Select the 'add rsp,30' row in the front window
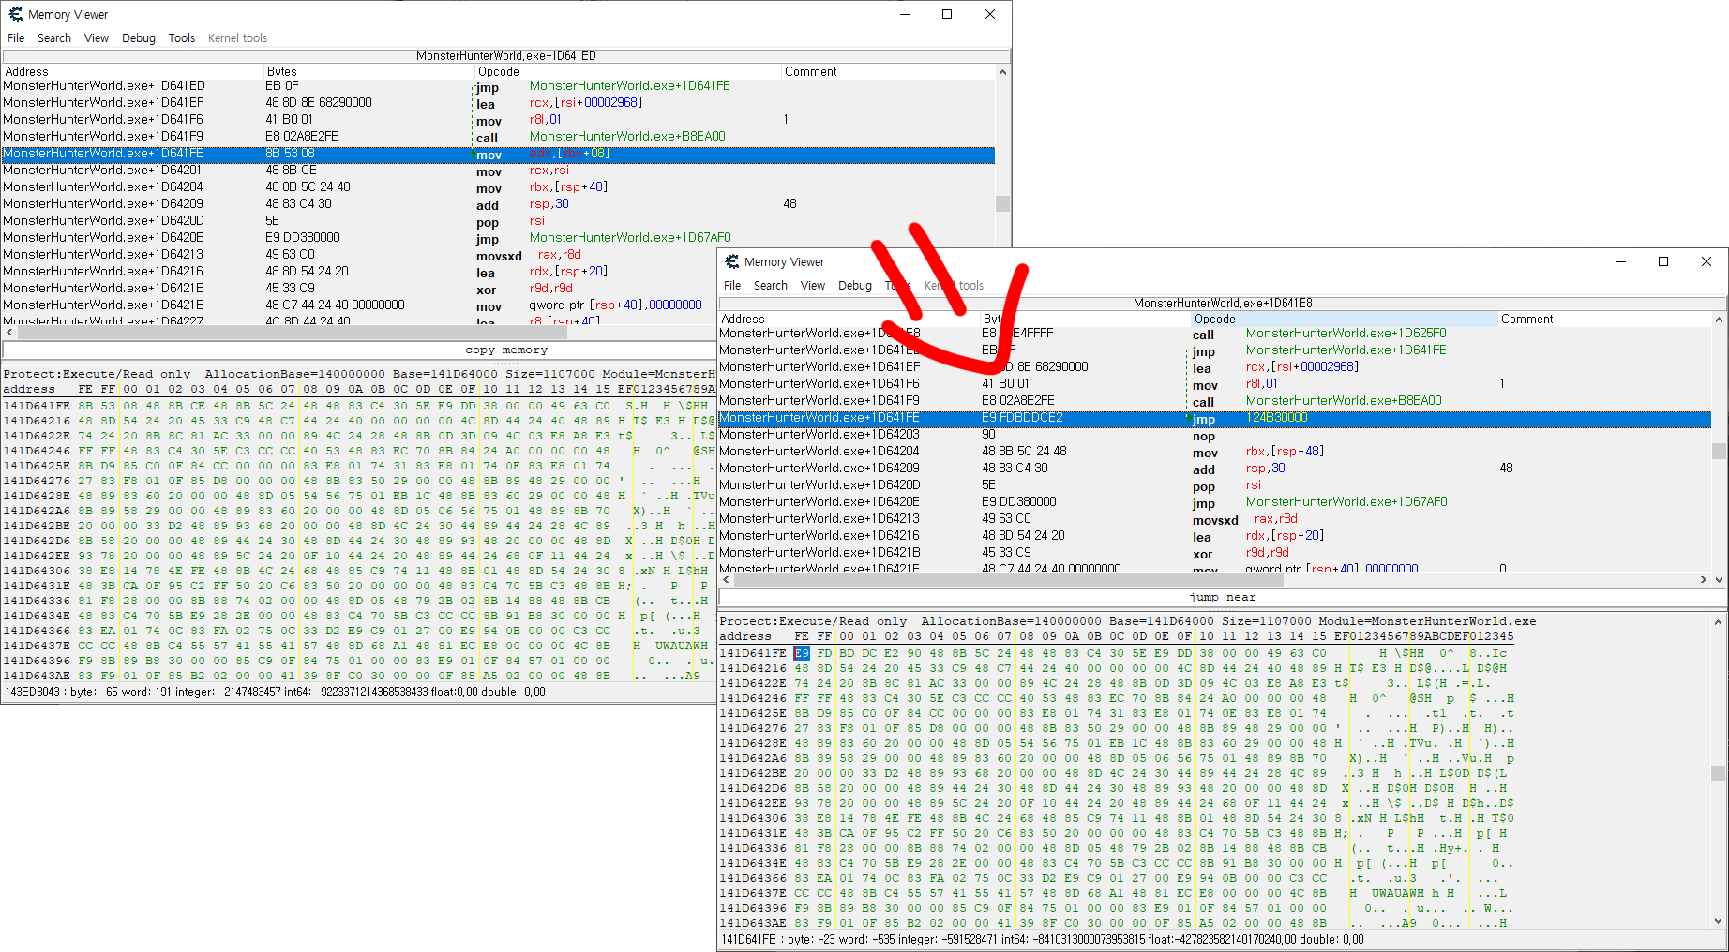The height and width of the screenshot is (952, 1729). [1214, 469]
